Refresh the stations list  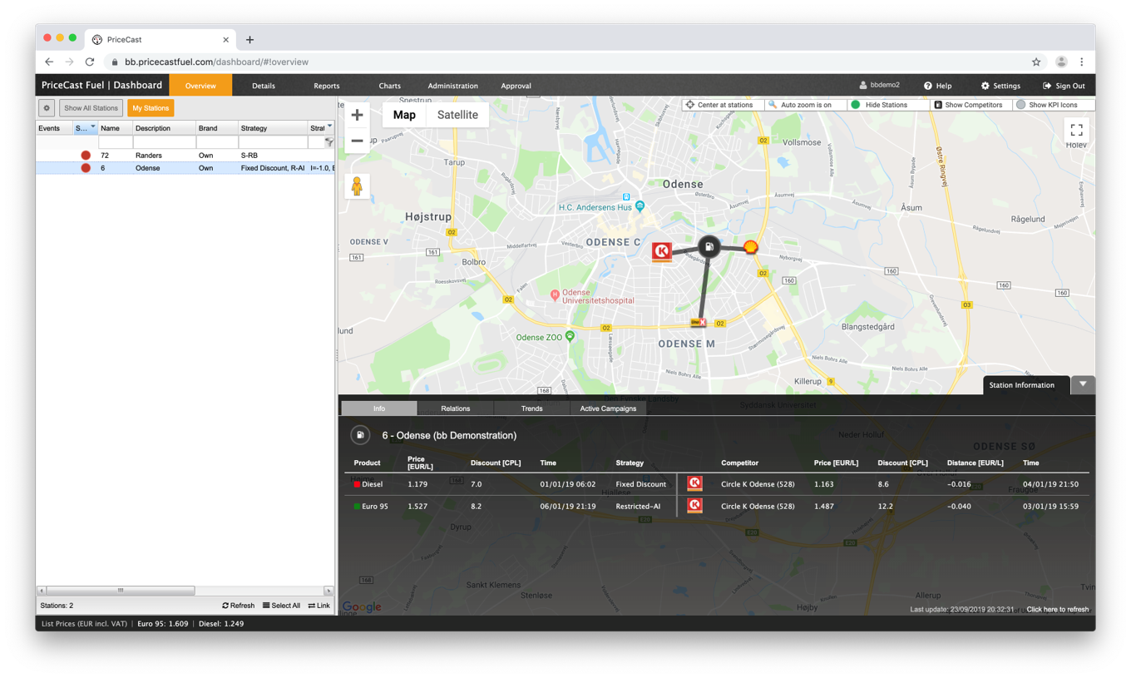[238, 606]
